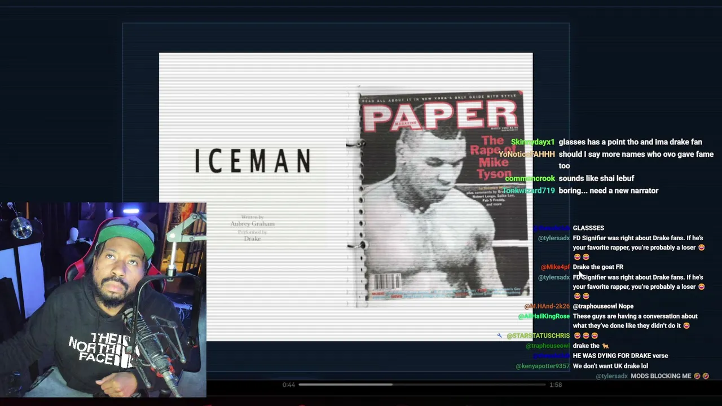Click the laughing emojis in STARSTATUSCHRIS's message

click(585, 336)
